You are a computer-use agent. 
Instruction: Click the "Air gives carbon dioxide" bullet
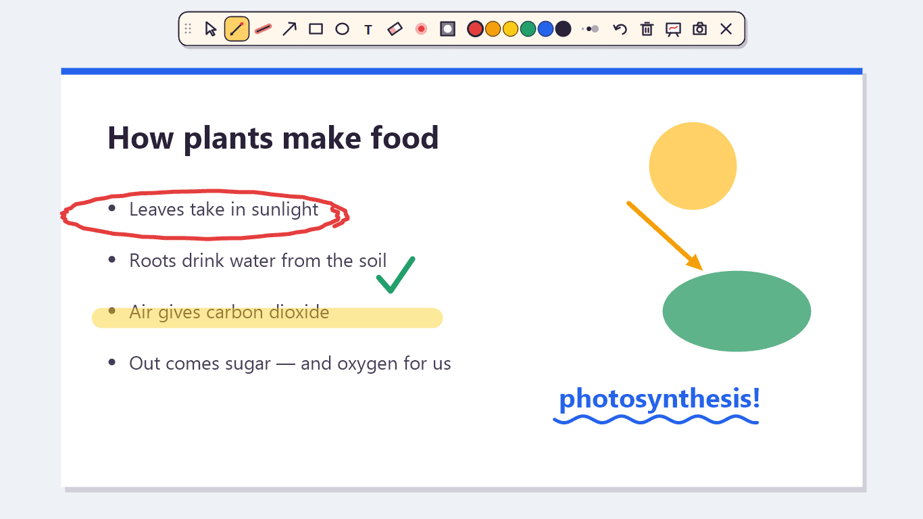click(x=229, y=312)
